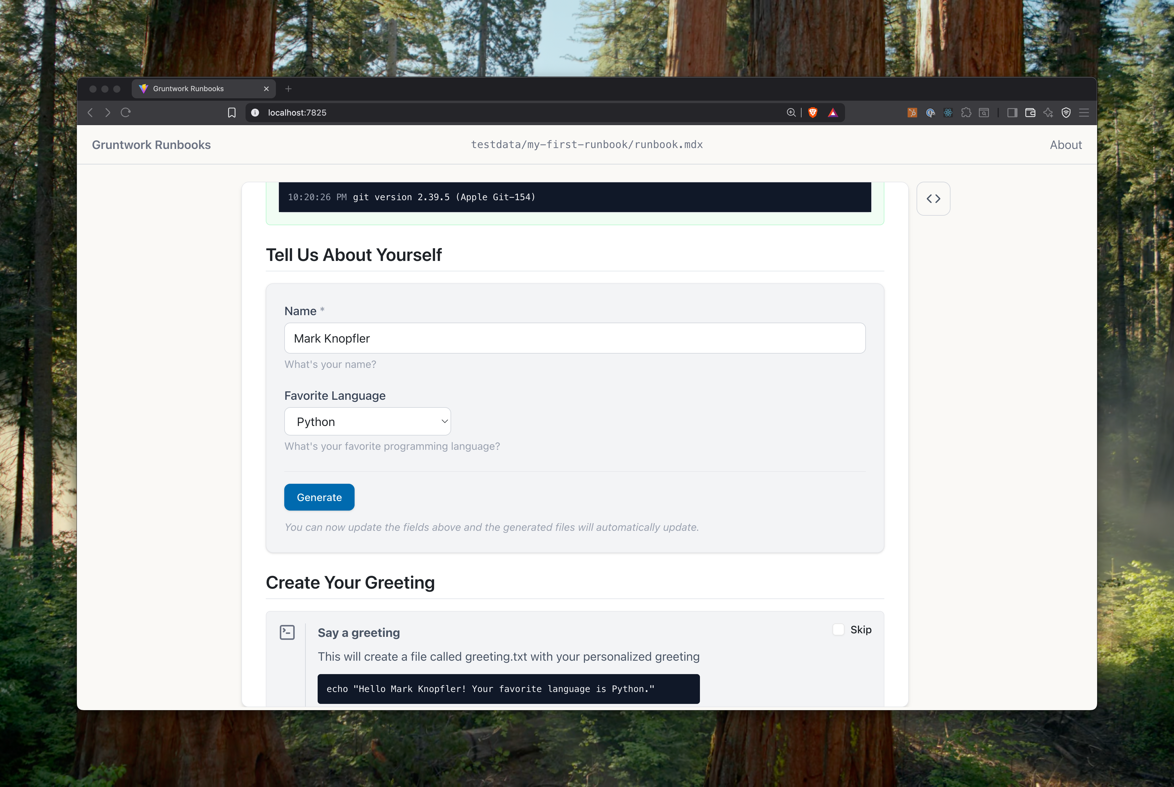Viewport: 1174px width, 787px height.
Task: Click the terminal icon beside Say a greeting
Action: (287, 632)
